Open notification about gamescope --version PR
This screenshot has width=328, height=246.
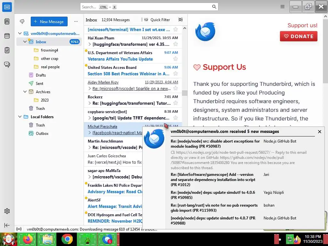click(213, 179)
